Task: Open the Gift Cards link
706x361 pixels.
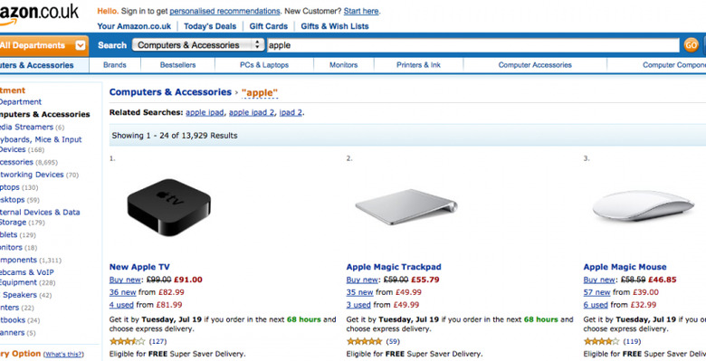Action: click(268, 26)
